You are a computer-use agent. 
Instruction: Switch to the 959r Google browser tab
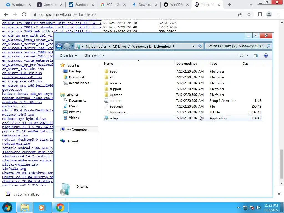click(x=113, y=5)
